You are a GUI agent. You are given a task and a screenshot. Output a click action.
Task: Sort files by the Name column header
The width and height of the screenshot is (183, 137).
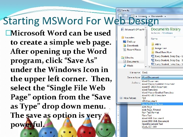coord(154,39)
